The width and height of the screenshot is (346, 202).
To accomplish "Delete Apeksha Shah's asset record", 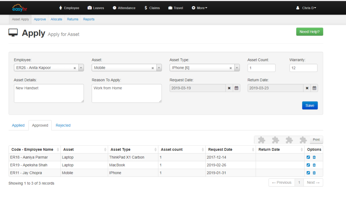I will 315,165.
